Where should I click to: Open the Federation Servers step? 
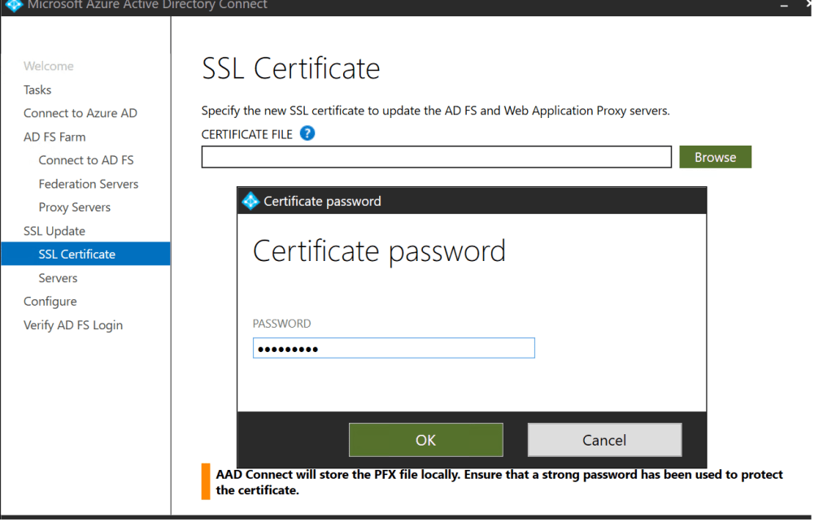click(88, 184)
